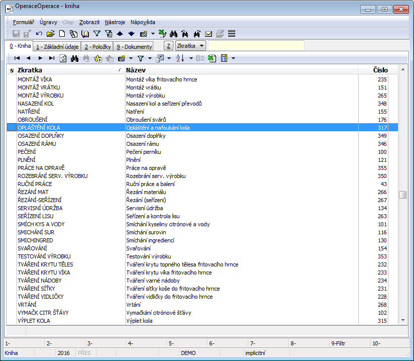Click the undo arrow icon in main toolbar
Screen dimensions: 414x361
click(39, 34)
